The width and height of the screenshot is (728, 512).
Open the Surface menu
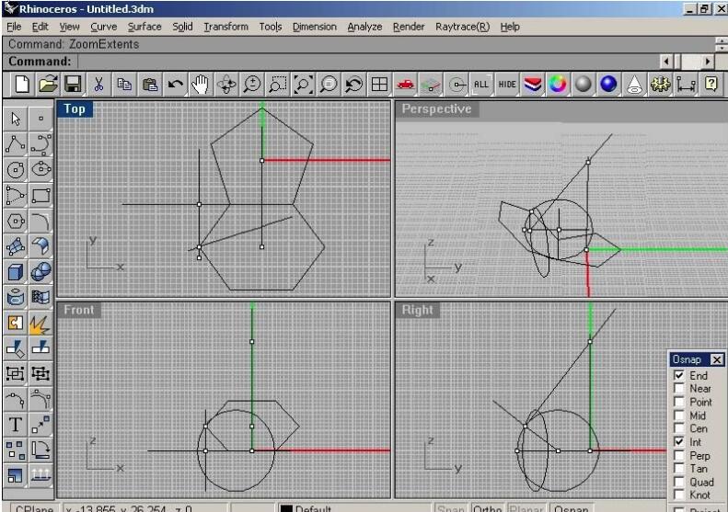tap(144, 27)
